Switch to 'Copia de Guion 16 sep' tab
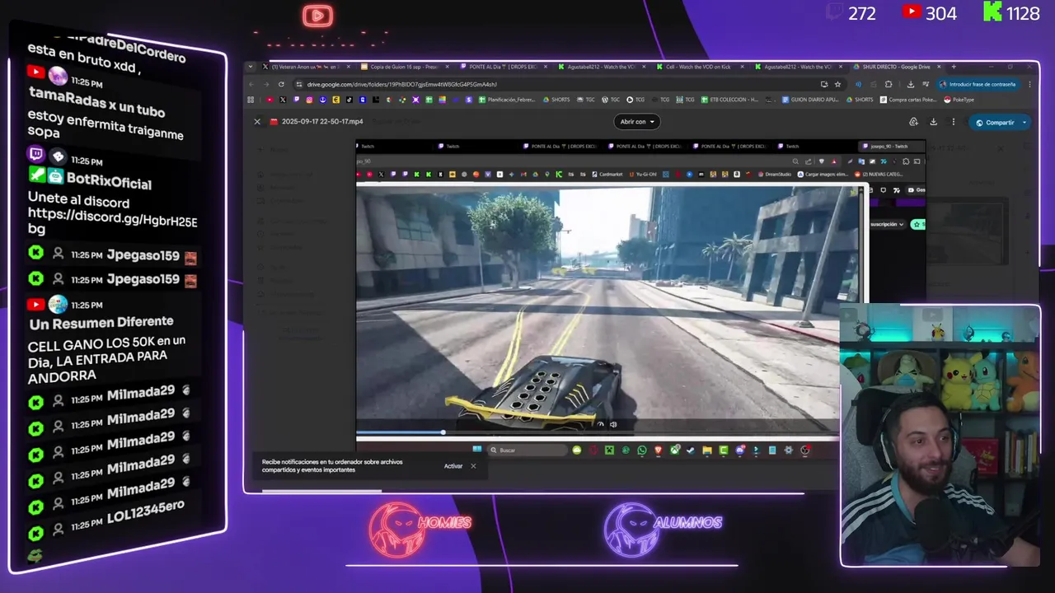The height and width of the screenshot is (593, 1055). (x=404, y=67)
